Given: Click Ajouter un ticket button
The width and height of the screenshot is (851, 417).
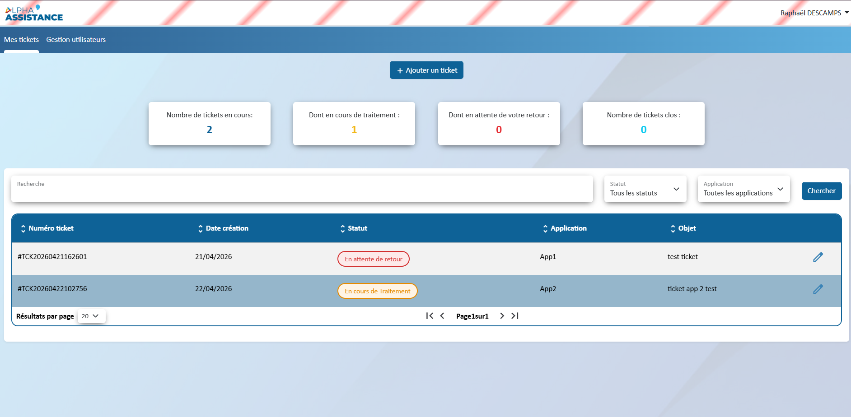Looking at the screenshot, I should [426, 70].
